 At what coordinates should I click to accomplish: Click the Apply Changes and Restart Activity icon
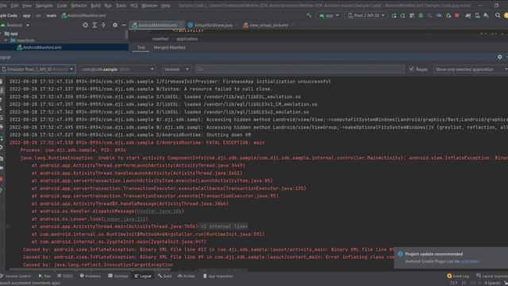point(402,15)
